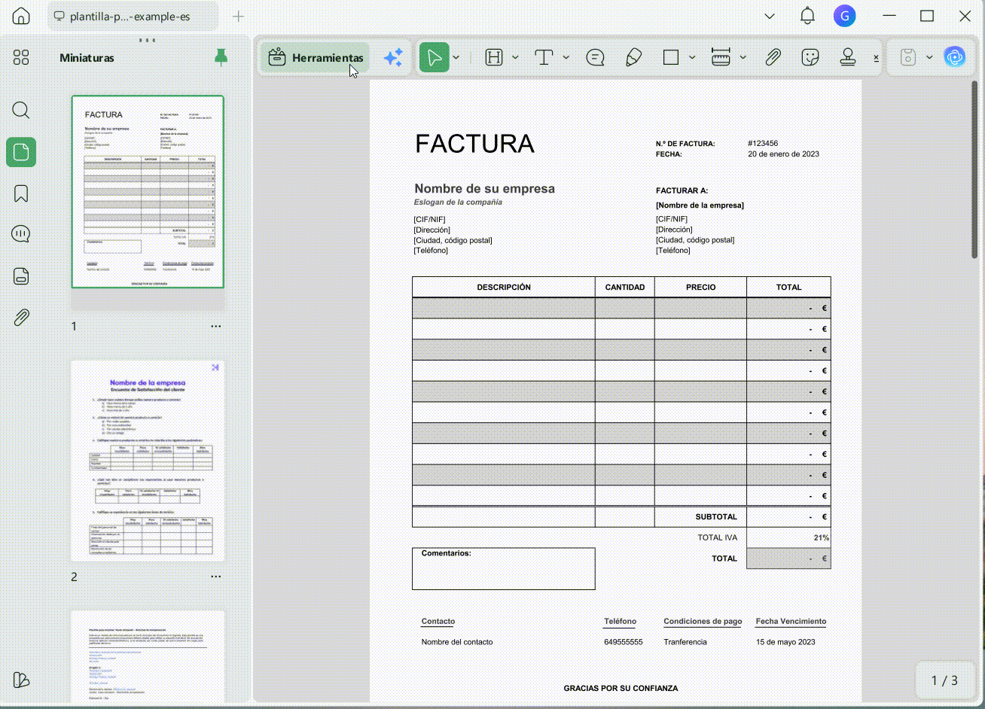The height and width of the screenshot is (709, 985).
Task: Expand the text tool dropdown arrow
Action: pyautogui.click(x=566, y=58)
